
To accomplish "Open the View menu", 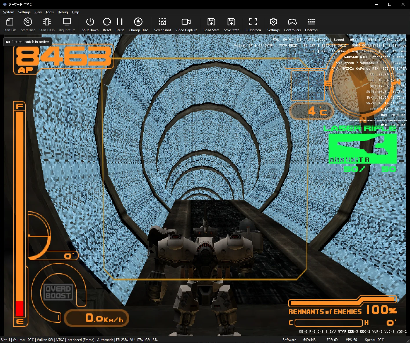I will (x=38, y=12).
